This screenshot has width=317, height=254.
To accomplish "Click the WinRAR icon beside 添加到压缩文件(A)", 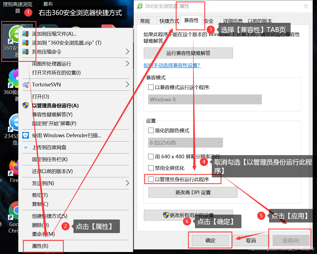I will [26, 33].
